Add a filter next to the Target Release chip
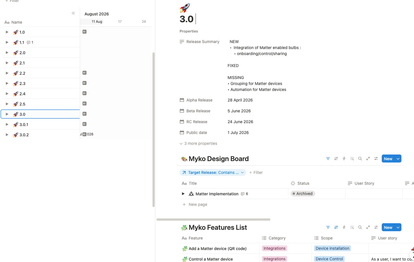Viewport: 414px width, 262px height. (x=256, y=172)
